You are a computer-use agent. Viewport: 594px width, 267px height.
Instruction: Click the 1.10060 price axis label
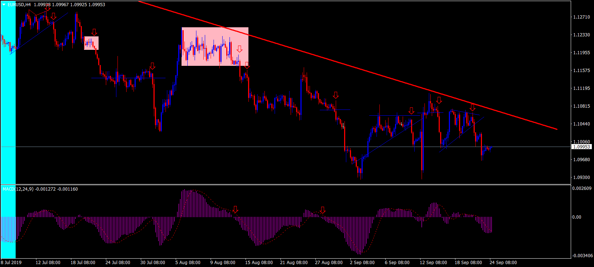tap(581, 142)
